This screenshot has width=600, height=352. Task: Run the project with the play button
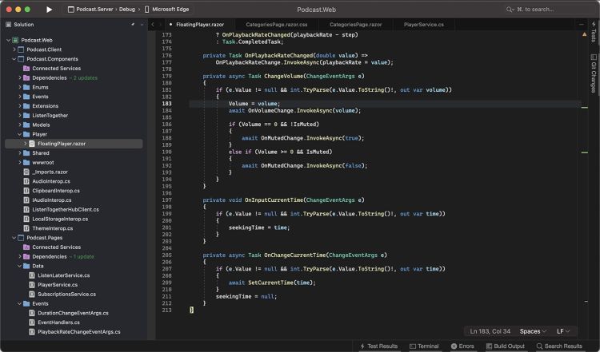[49, 9]
